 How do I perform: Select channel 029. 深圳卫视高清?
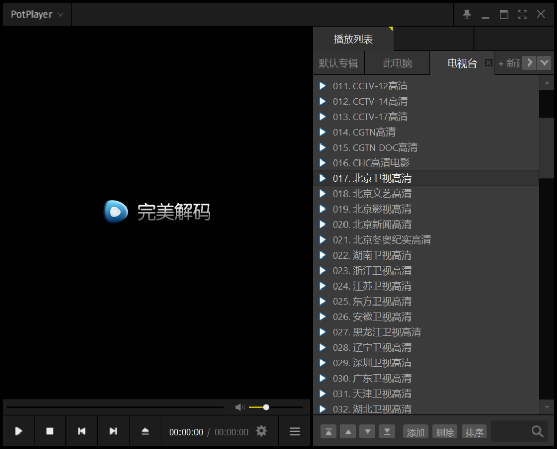pyautogui.click(x=427, y=363)
